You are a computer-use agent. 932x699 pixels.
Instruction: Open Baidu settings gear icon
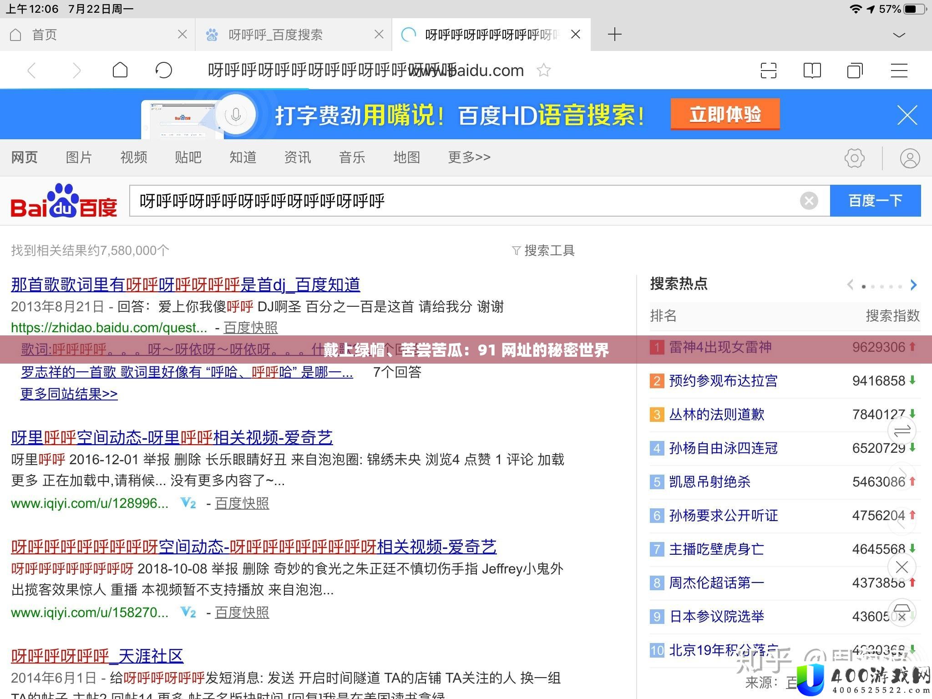(854, 158)
